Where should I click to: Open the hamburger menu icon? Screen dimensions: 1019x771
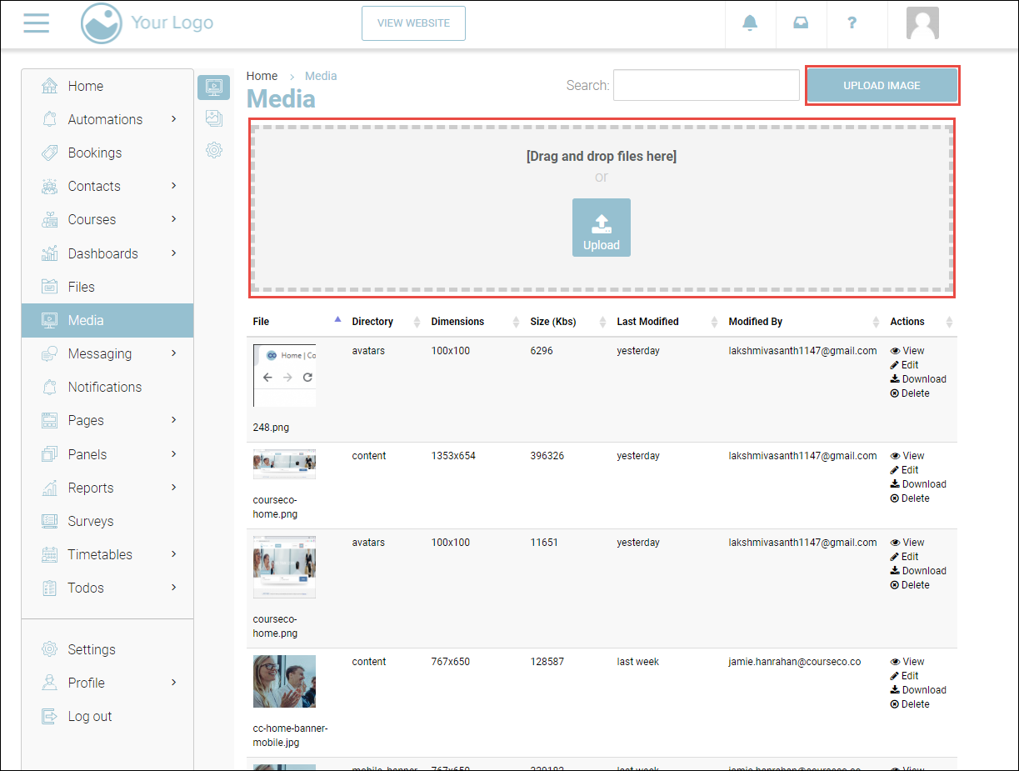[x=37, y=23]
